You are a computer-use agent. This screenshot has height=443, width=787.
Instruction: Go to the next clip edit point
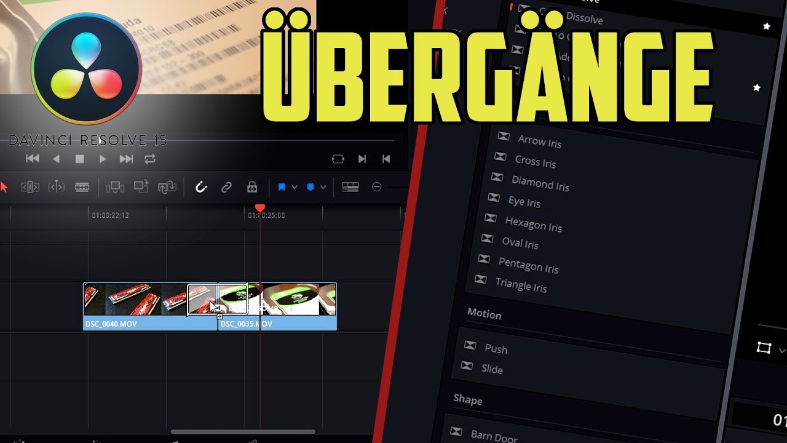tap(362, 159)
